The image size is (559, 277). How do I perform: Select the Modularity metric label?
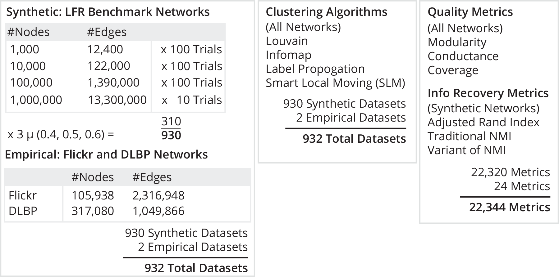click(x=457, y=42)
